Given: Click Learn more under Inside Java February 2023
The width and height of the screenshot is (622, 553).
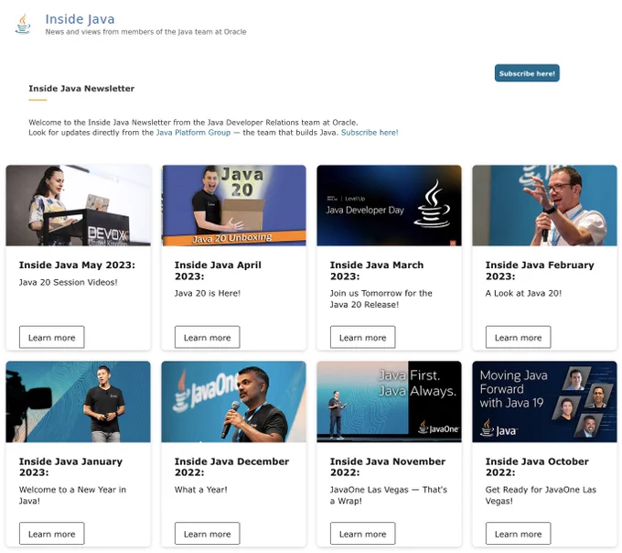Looking at the screenshot, I should pyautogui.click(x=519, y=338).
